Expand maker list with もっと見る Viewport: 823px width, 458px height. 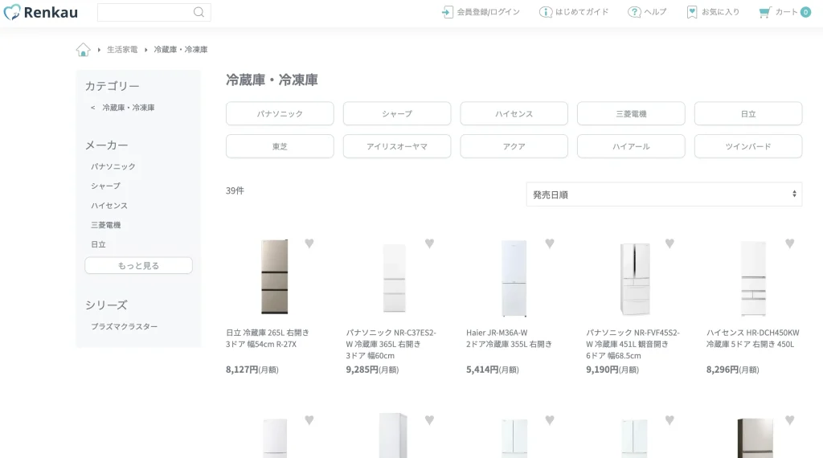[x=138, y=265]
